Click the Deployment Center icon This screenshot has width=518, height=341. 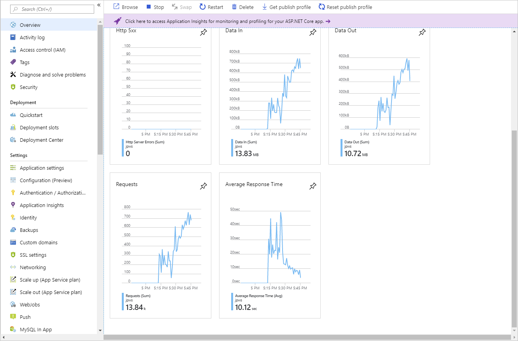[x=13, y=140]
